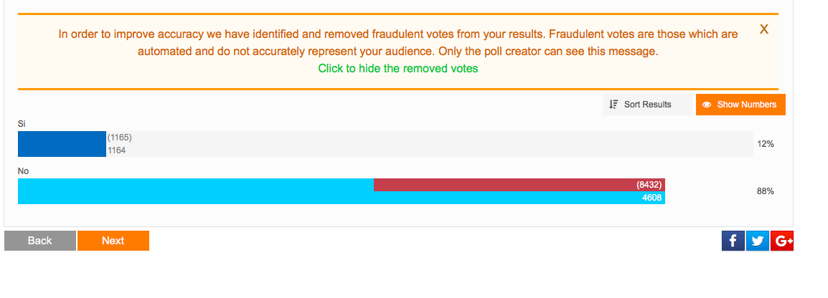Share poll on Facebook icon
Screen dimensions: 828x298
tap(733, 241)
